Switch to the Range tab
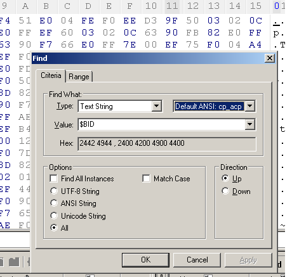Image resolution: width=292 pixels, height=277 pixels. pos(79,77)
